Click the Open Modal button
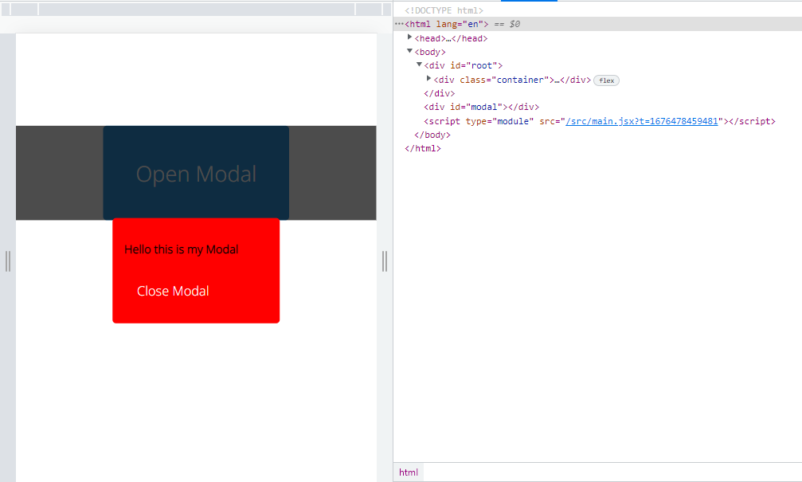802x482 pixels. coord(196,173)
